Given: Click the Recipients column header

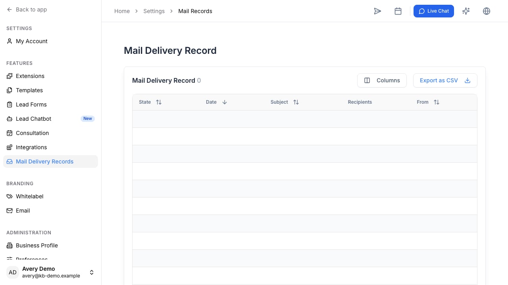Looking at the screenshot, I should coord(360,102).
